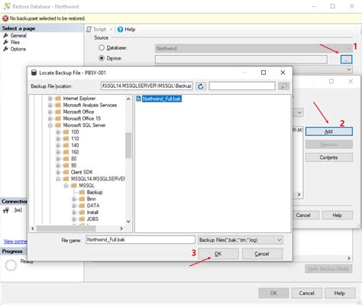The image size is (362, 305).
Task: Click the Files page wrench icon
Action: [x=5, y=42]
